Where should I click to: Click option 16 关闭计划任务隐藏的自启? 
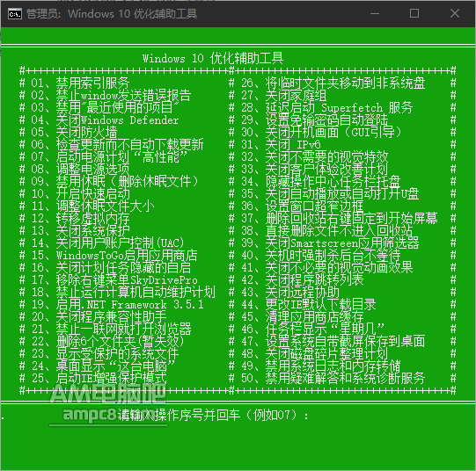pos(111,268)
